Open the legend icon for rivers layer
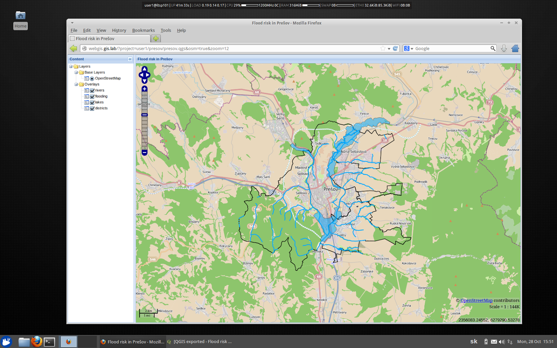 tap(86, 90)
